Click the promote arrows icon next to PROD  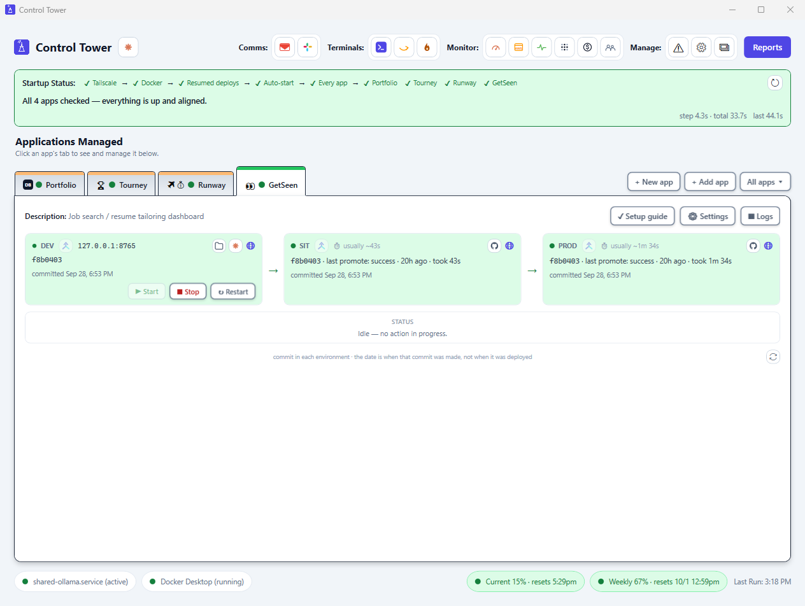point(589,246)
